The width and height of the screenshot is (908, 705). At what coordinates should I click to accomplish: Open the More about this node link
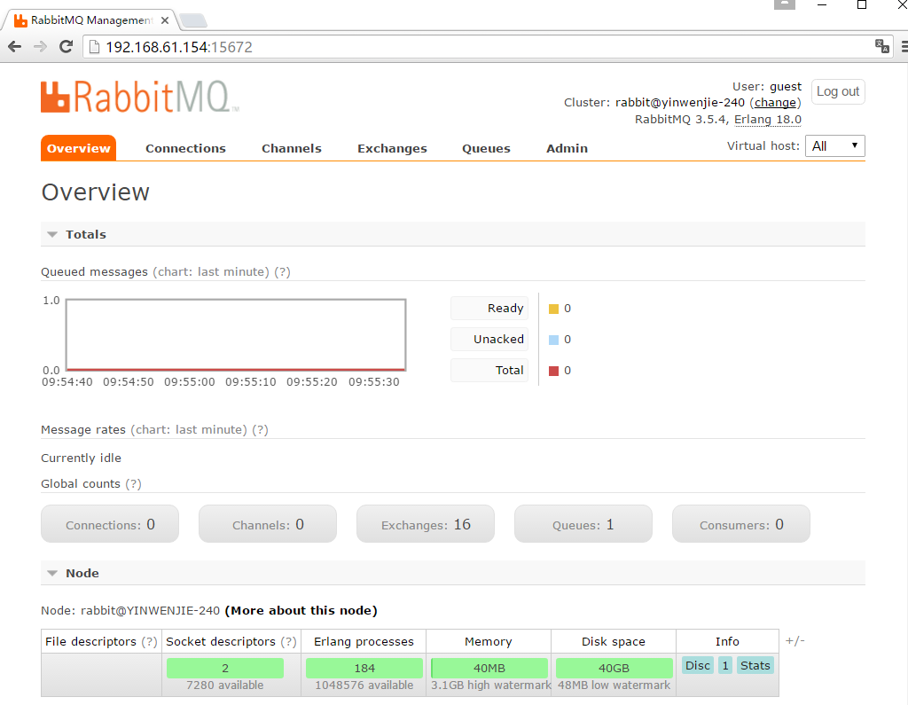301,611
